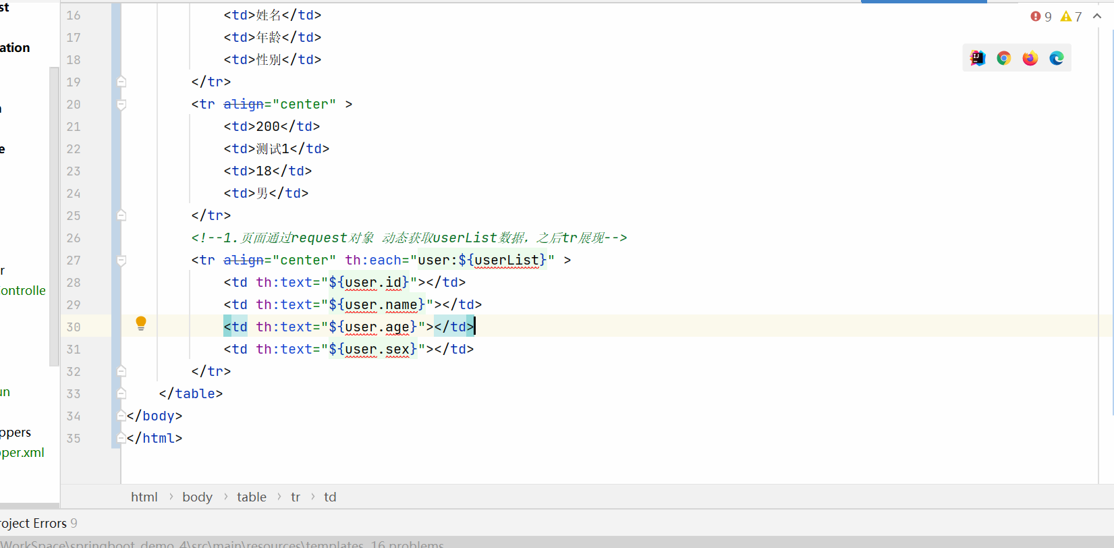Collapse the tr block starting at line 20

121,105
